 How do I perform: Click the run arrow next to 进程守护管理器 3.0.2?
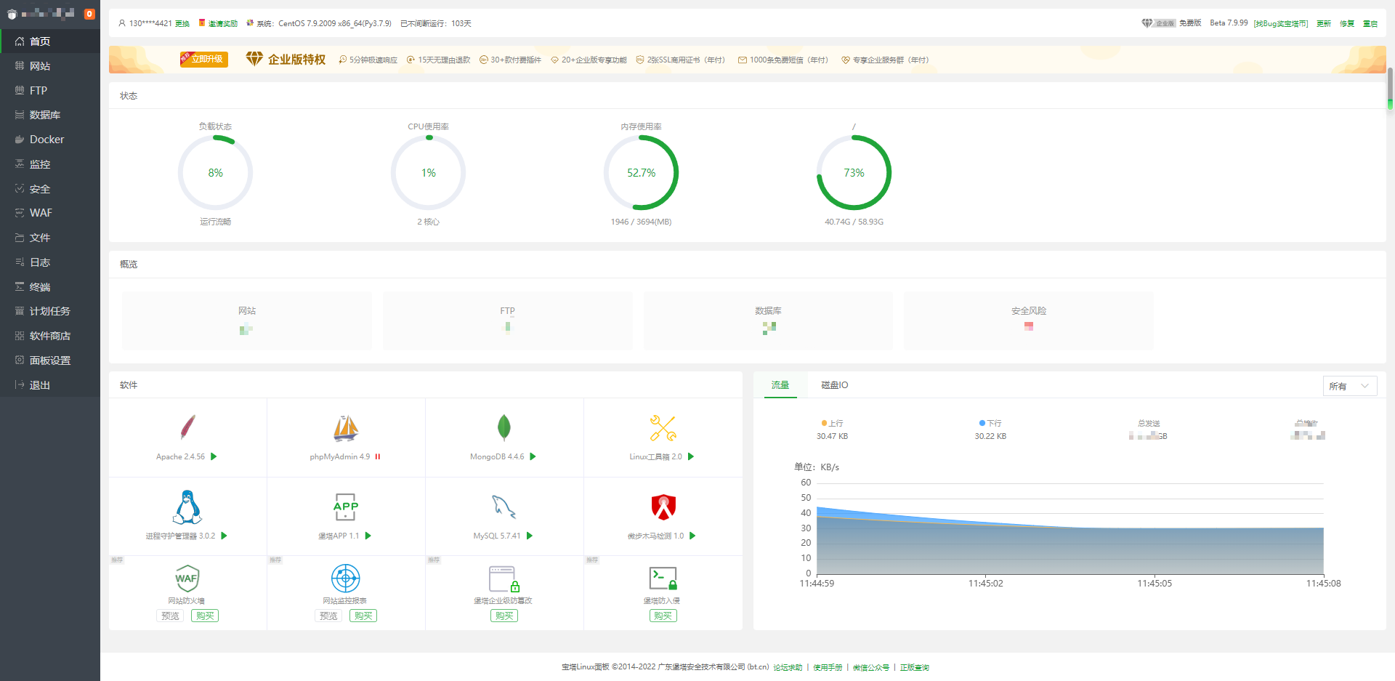coord(224,536)
